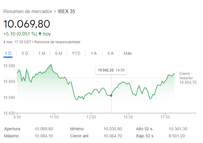Switch to the 1 A yearly tab

[94, 53]
